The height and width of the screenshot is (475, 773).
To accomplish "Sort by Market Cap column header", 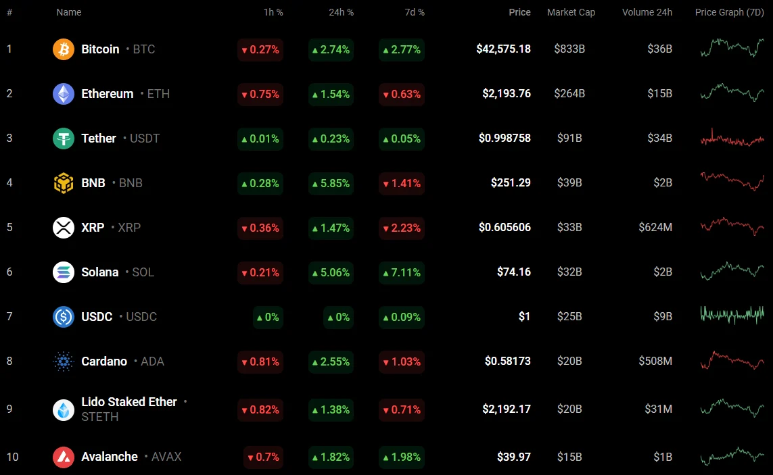I will point(571,12).
